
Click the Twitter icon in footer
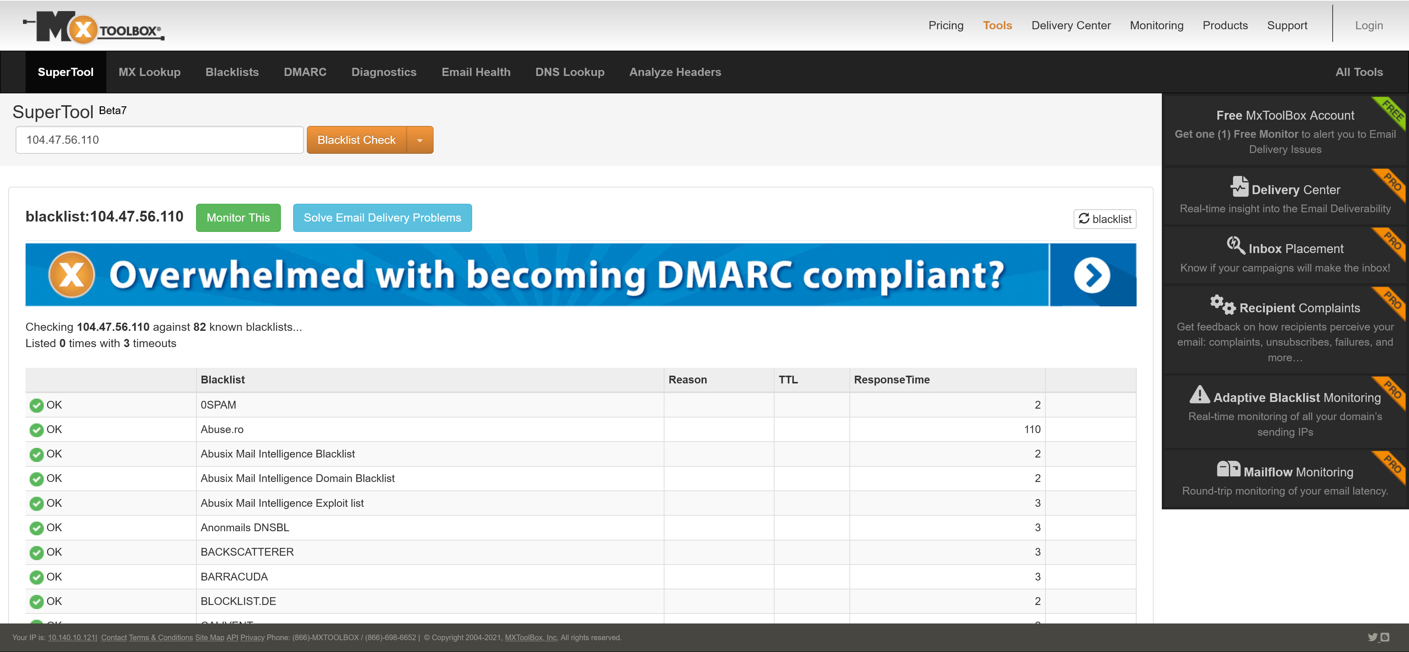(x=1372, y=637)
